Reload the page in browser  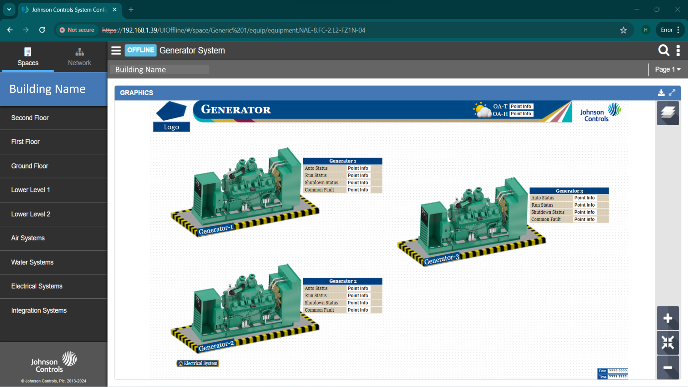[x=42, y=30]
